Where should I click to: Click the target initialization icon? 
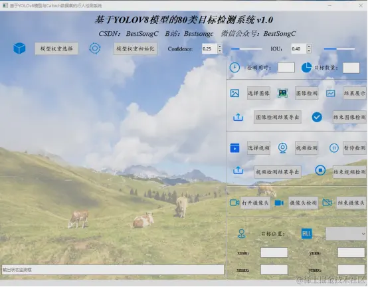95,48
